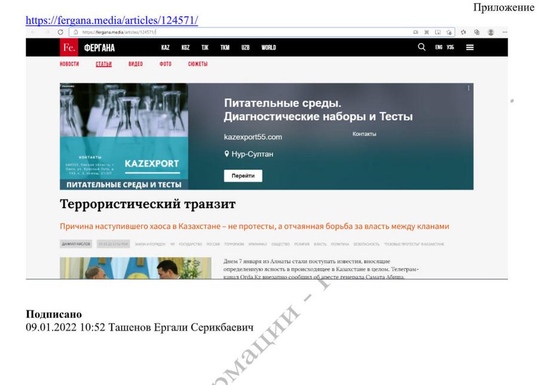This screenshot has width=550, height=385.
Task: Select TKM country section
Action: click(x=225, y=47)
